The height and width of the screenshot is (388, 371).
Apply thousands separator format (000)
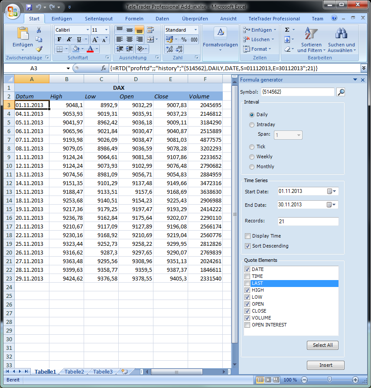click(194, 39)
